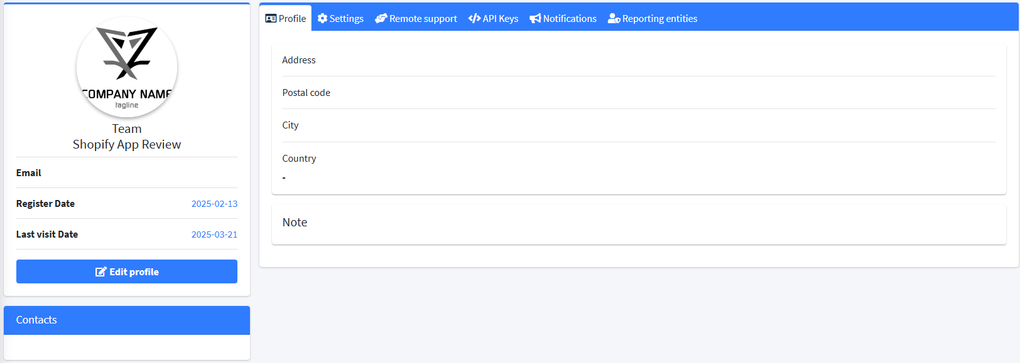1020x363 pixels.
Task: Click the company logo avatar
Action: coord(127,67)
